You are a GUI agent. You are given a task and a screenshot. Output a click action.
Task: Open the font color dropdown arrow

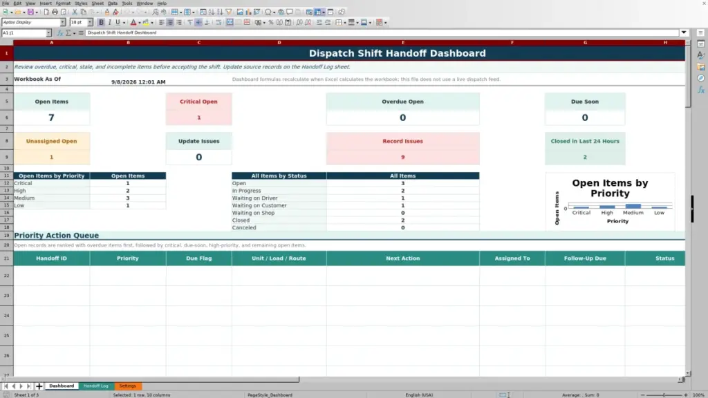[x=140, y=23]
